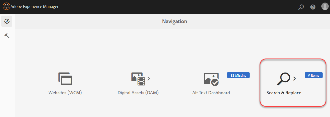Open the Digital Assets film and image icon
330x117 pixels.
(138, 79)
